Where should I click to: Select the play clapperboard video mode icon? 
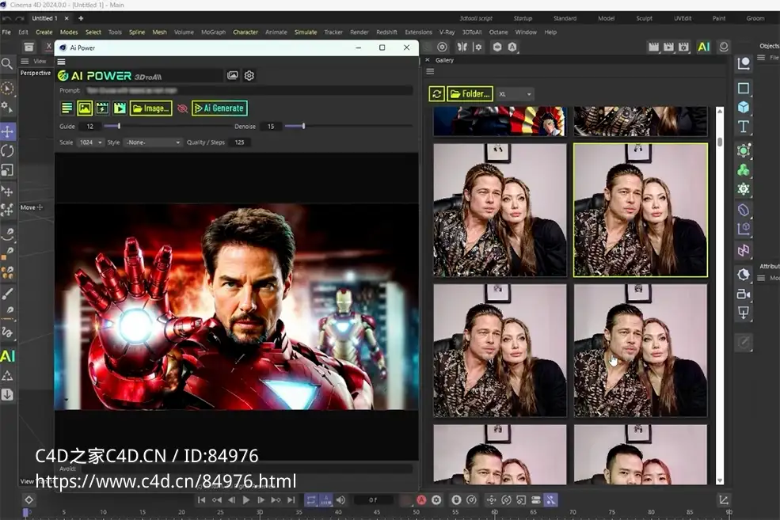(120, 108)
